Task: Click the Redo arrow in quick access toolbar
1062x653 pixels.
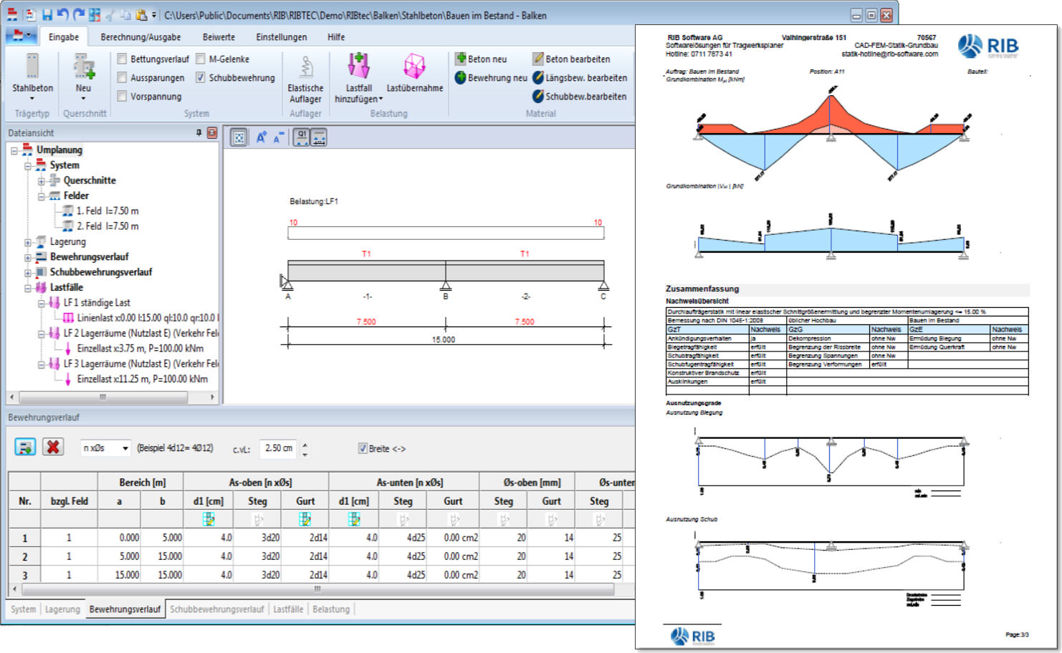Action: (79, 14)
